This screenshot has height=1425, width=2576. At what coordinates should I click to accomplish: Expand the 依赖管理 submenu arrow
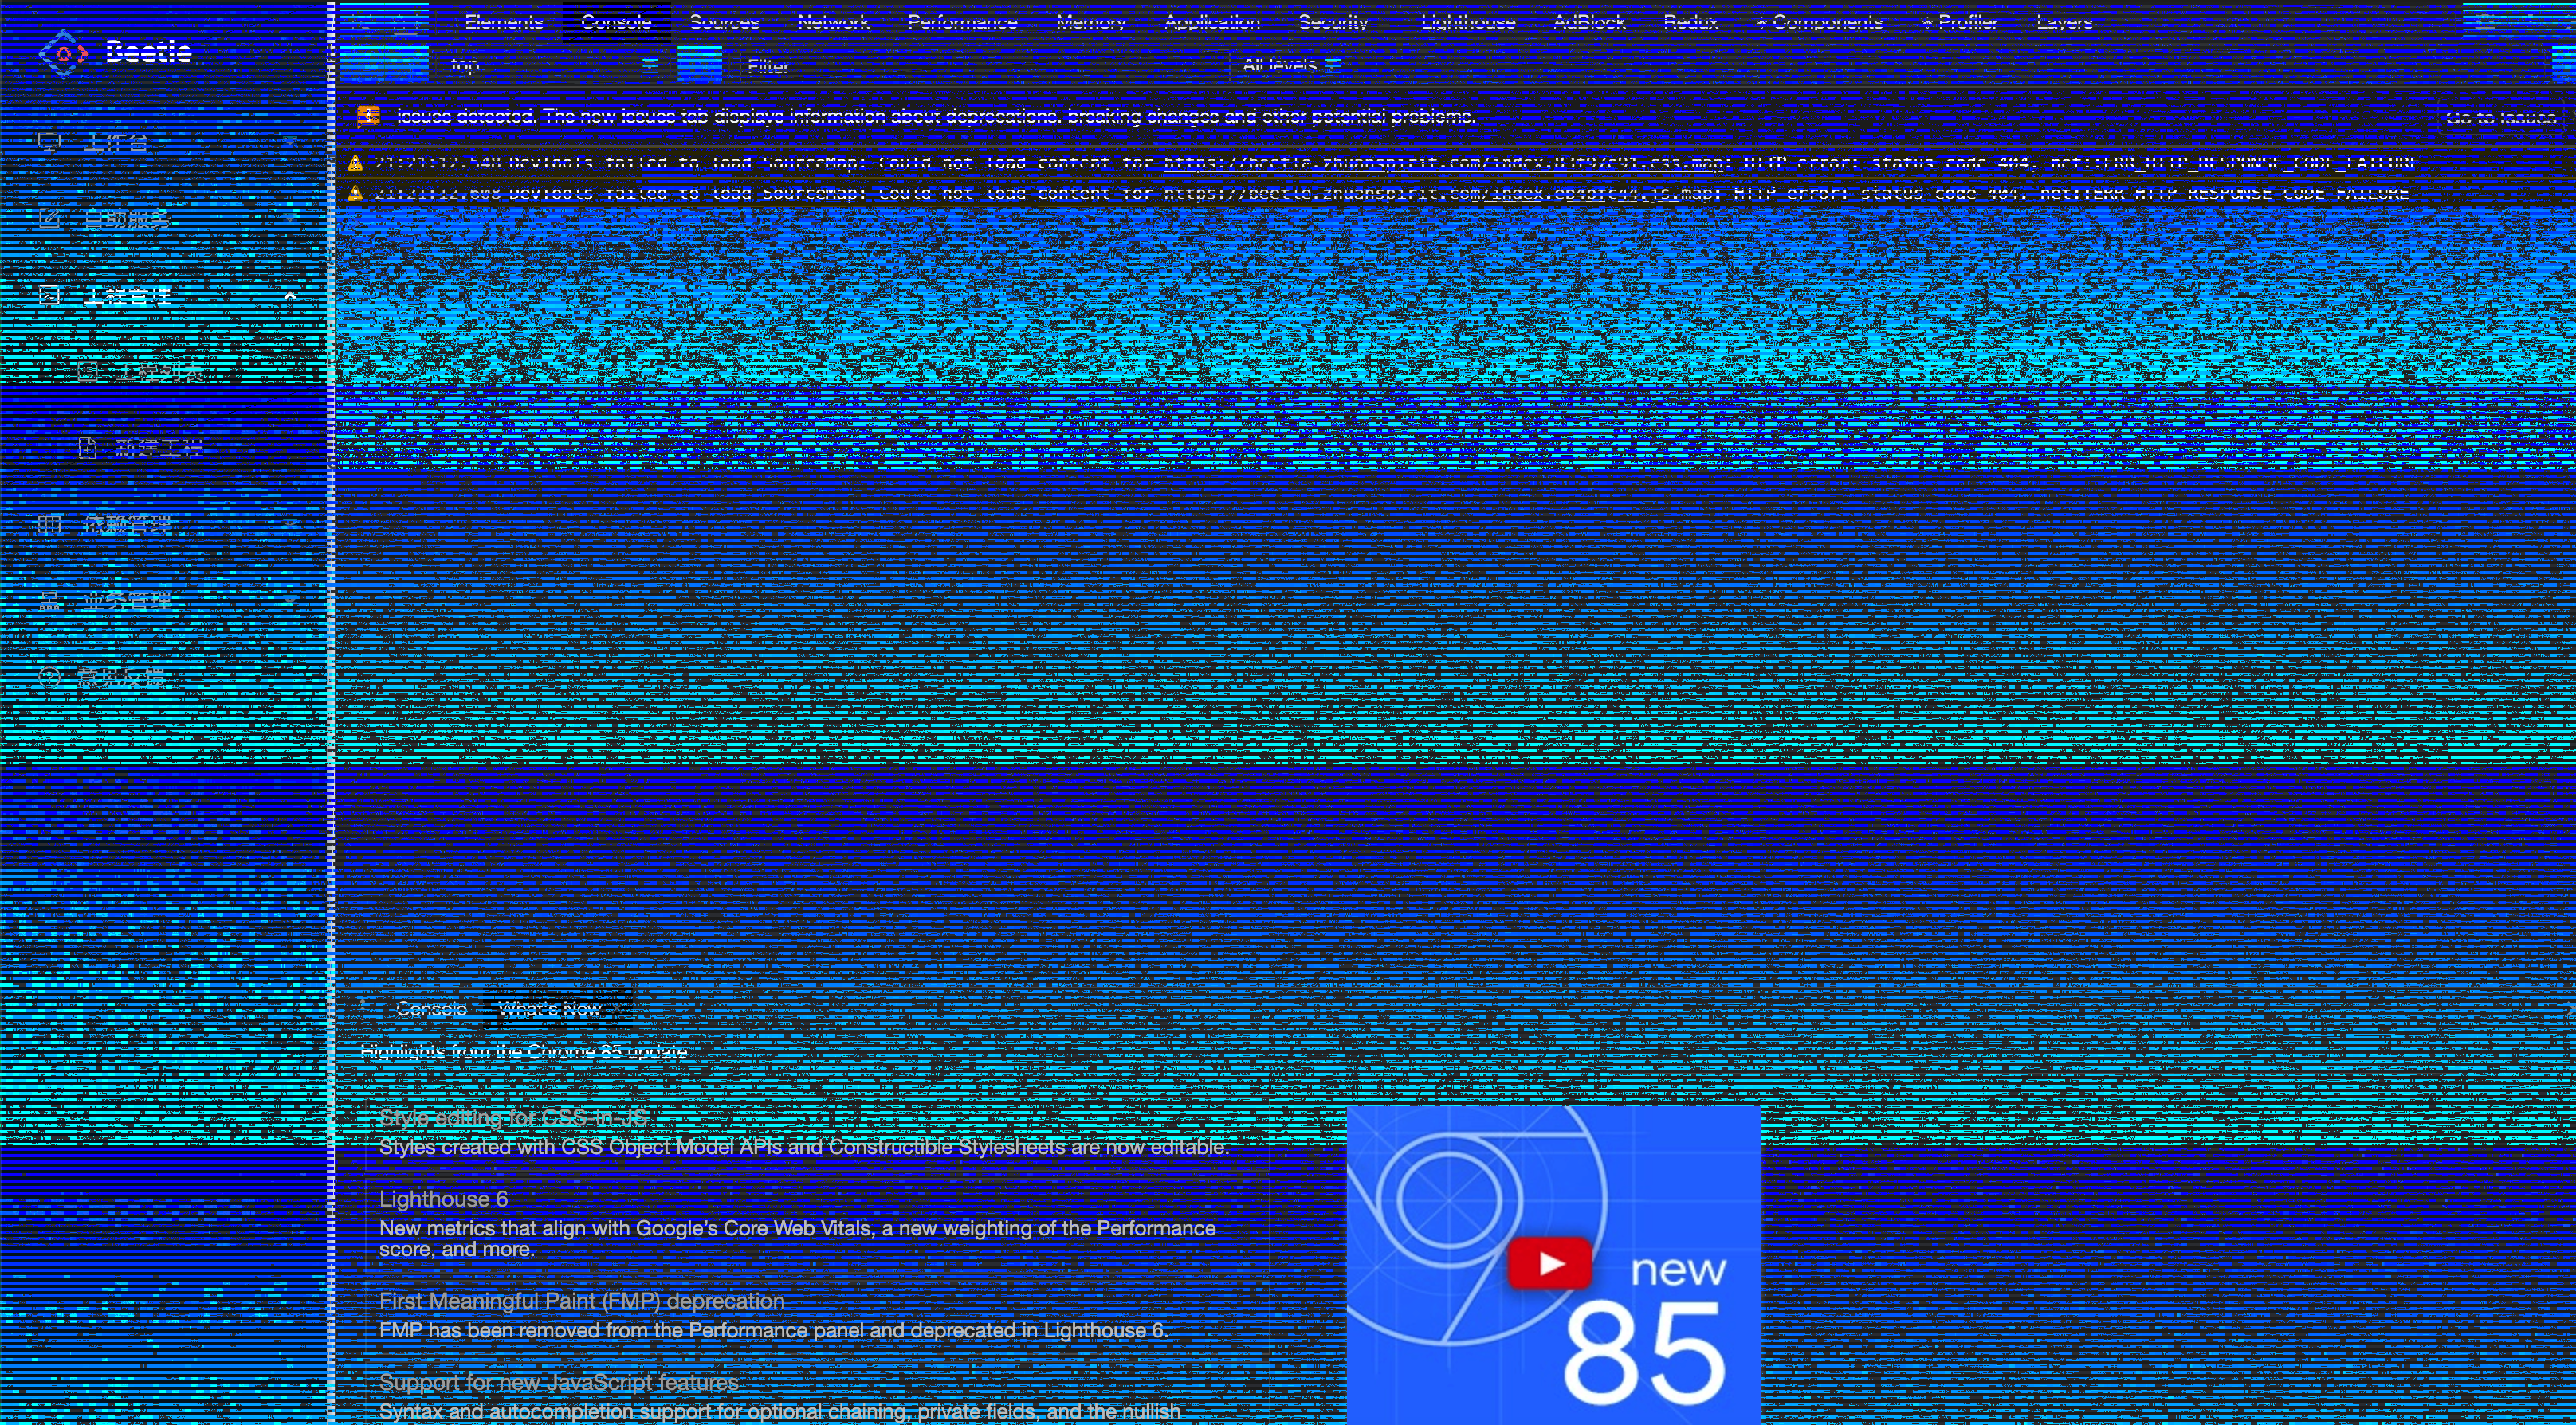coord(290,524)
